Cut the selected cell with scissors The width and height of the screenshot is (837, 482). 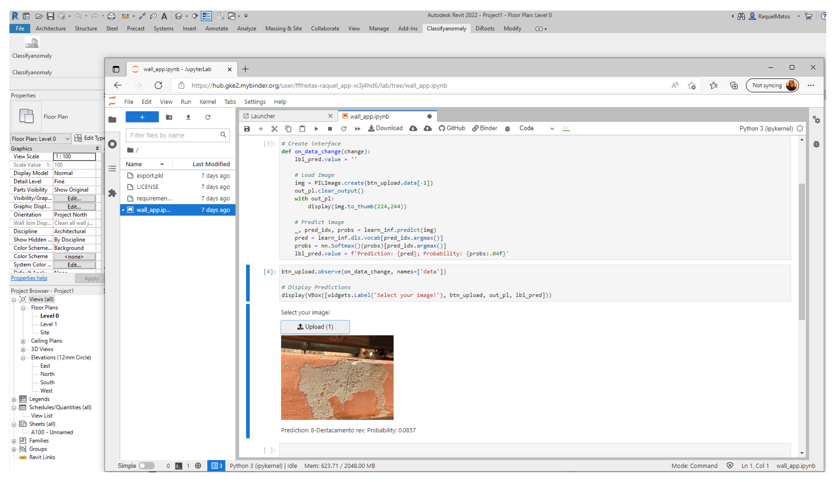tap(274, 129)
